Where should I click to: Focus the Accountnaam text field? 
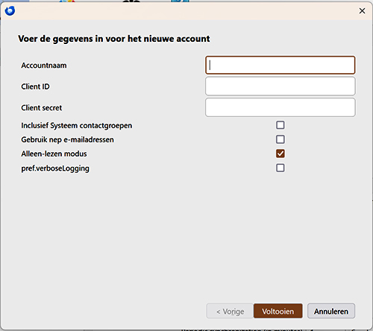pyautogui.click(x=280, y=65)
